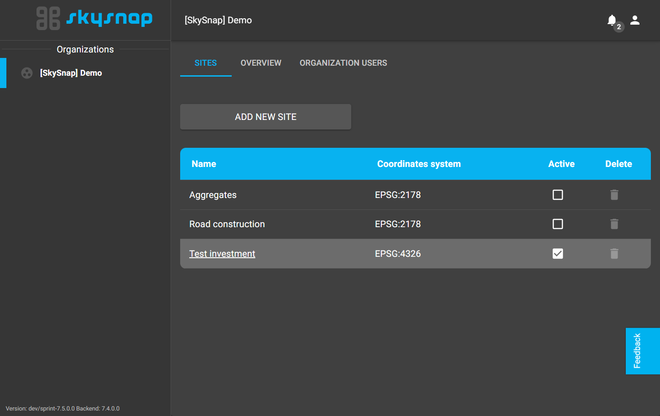Click the [SkySnap] Demo page title
The width and height of the screenshot is (660, 416).
(x=218, y=20)
